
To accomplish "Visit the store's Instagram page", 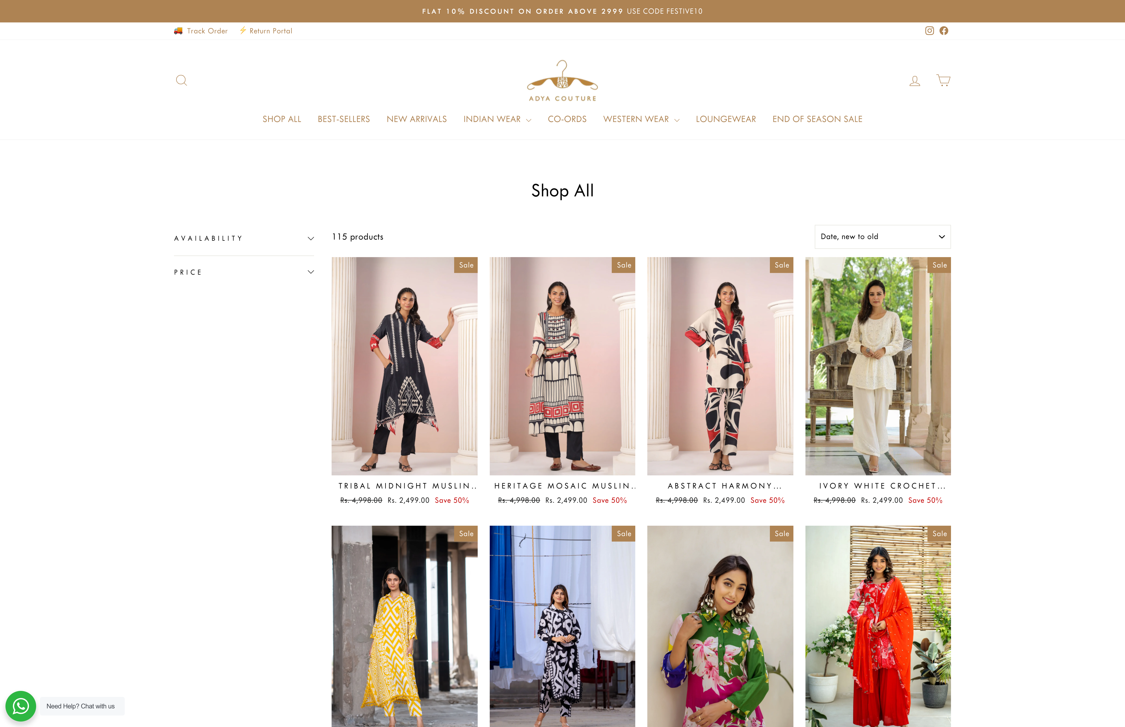I will click(x=929, y=31).
